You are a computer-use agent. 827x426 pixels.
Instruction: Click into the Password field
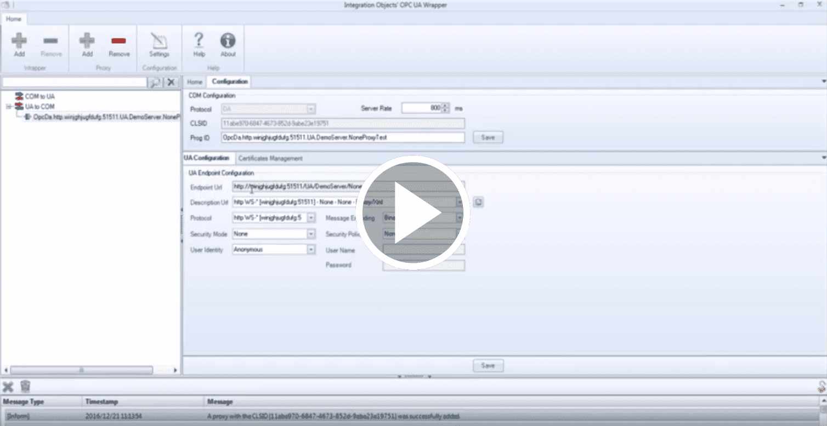(423, 266)
